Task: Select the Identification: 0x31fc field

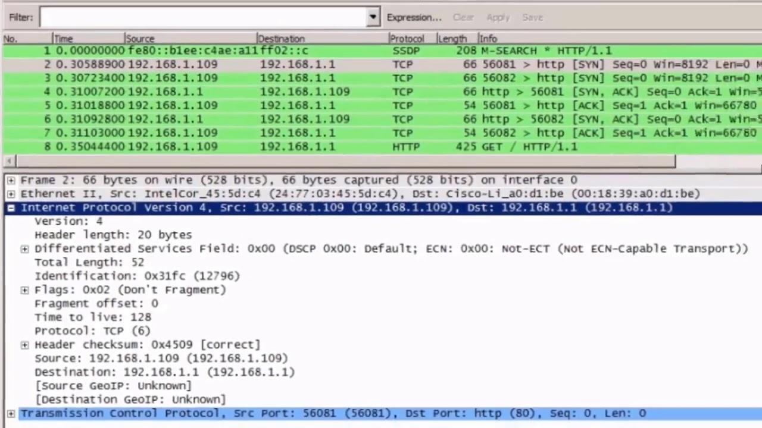Action: point(137,276)
